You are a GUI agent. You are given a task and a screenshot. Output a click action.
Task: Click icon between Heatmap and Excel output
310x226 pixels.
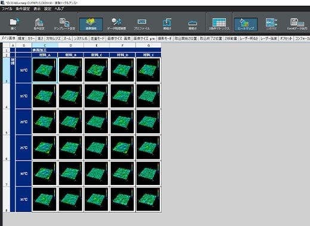(271, 24)
